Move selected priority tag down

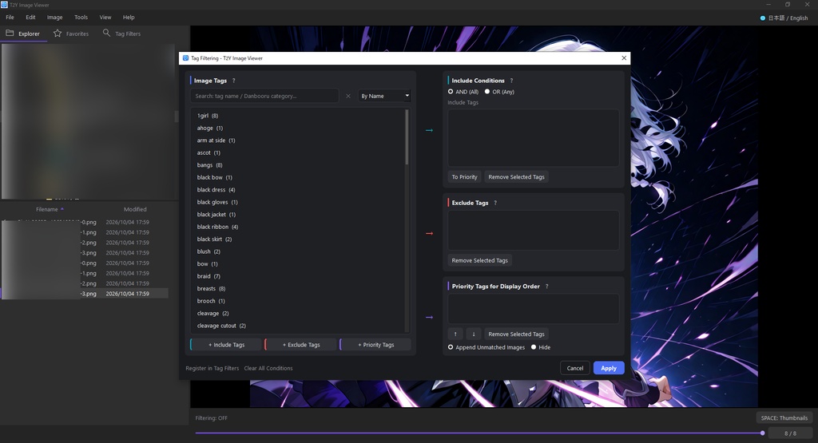coord(473,334)
